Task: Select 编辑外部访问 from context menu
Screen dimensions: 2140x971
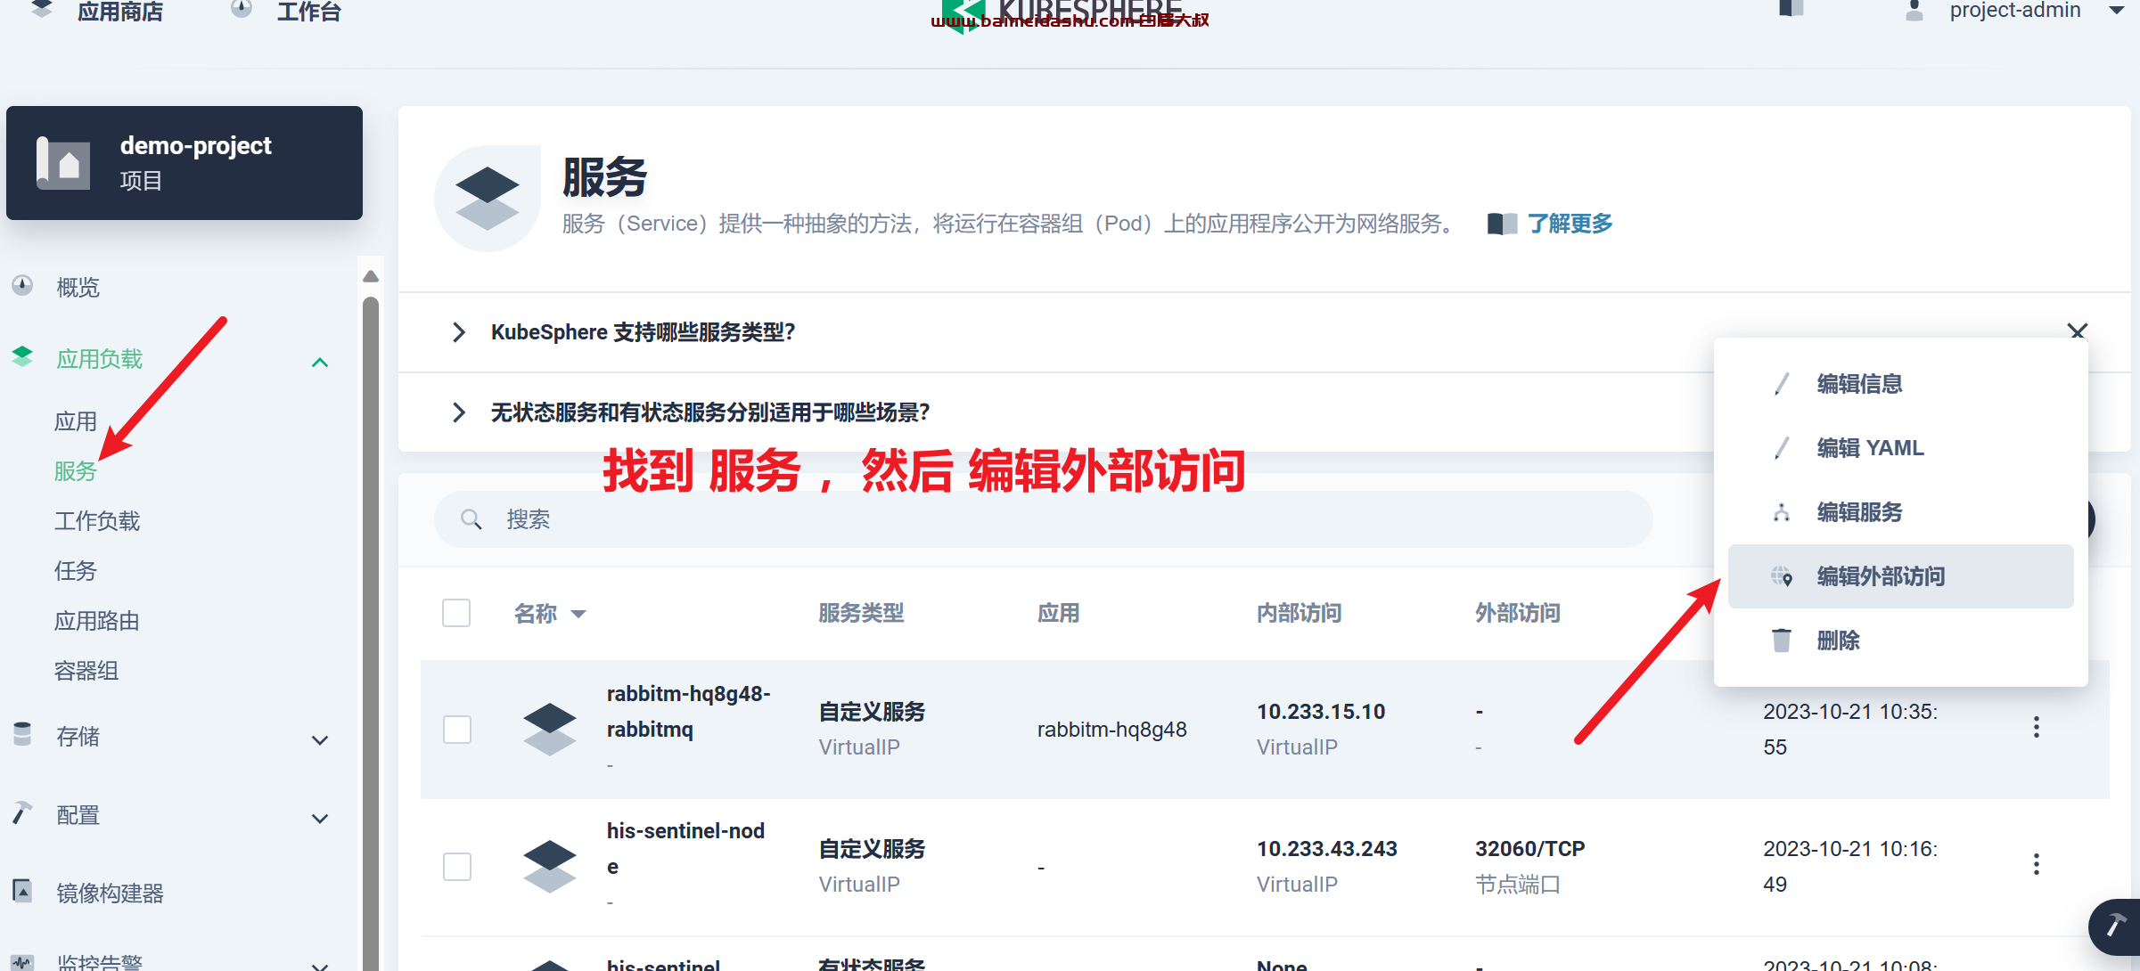Action: click(1900, 576)
